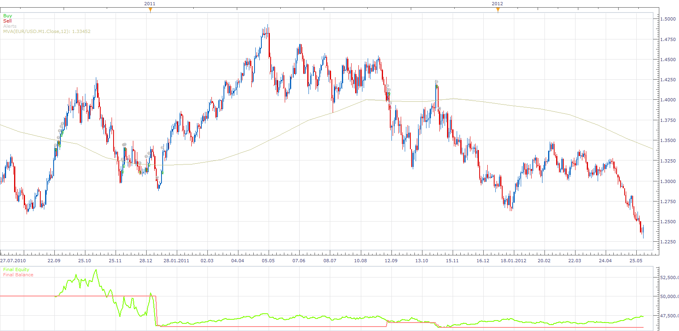679x331 pixels.
Task: Click the orange 2012 year marker triangle
Action: [x=498, y=10]
